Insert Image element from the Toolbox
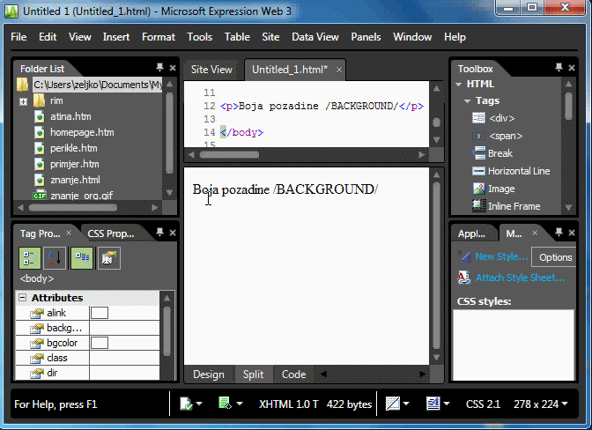Viewport: 592px width, 430px height. (x=500, y=189)
